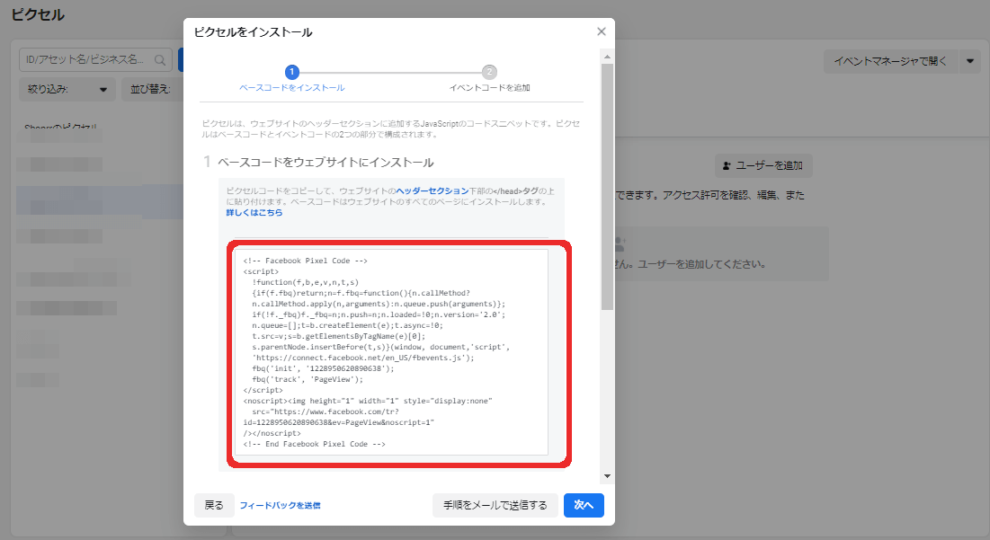Screen dimensions: 990x540
Task: Click the fbq('track', 'PageView'); code line
Action: (308, 379)
